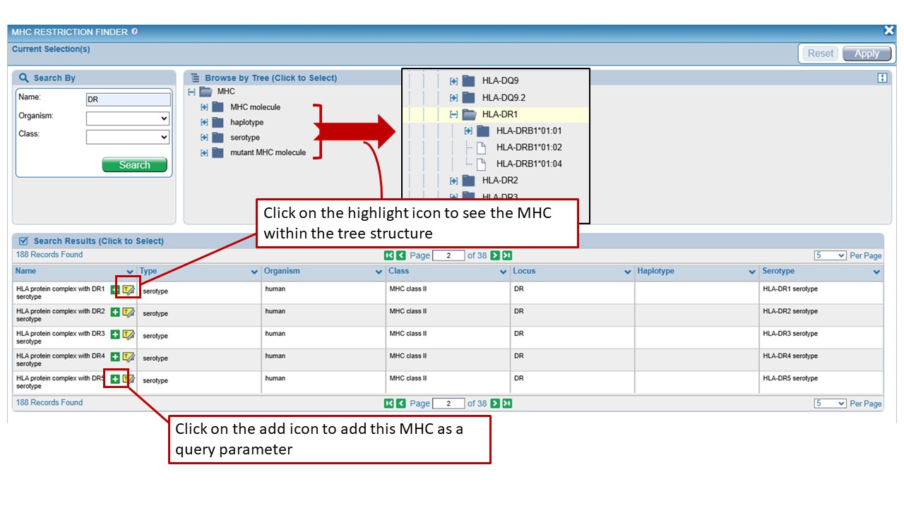Select the serotype folder in the tree
Screen dimensions: 904x508
(x=244, y=138)
